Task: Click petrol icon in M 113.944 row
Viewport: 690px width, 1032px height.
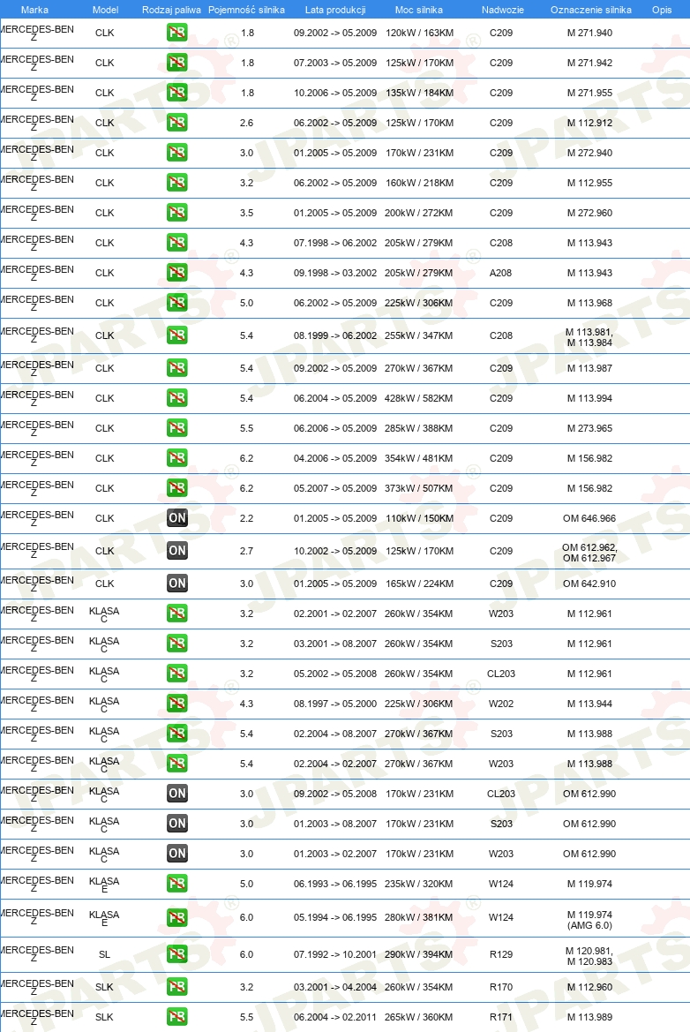Action: pyautogui.click(x=177, y=704)
